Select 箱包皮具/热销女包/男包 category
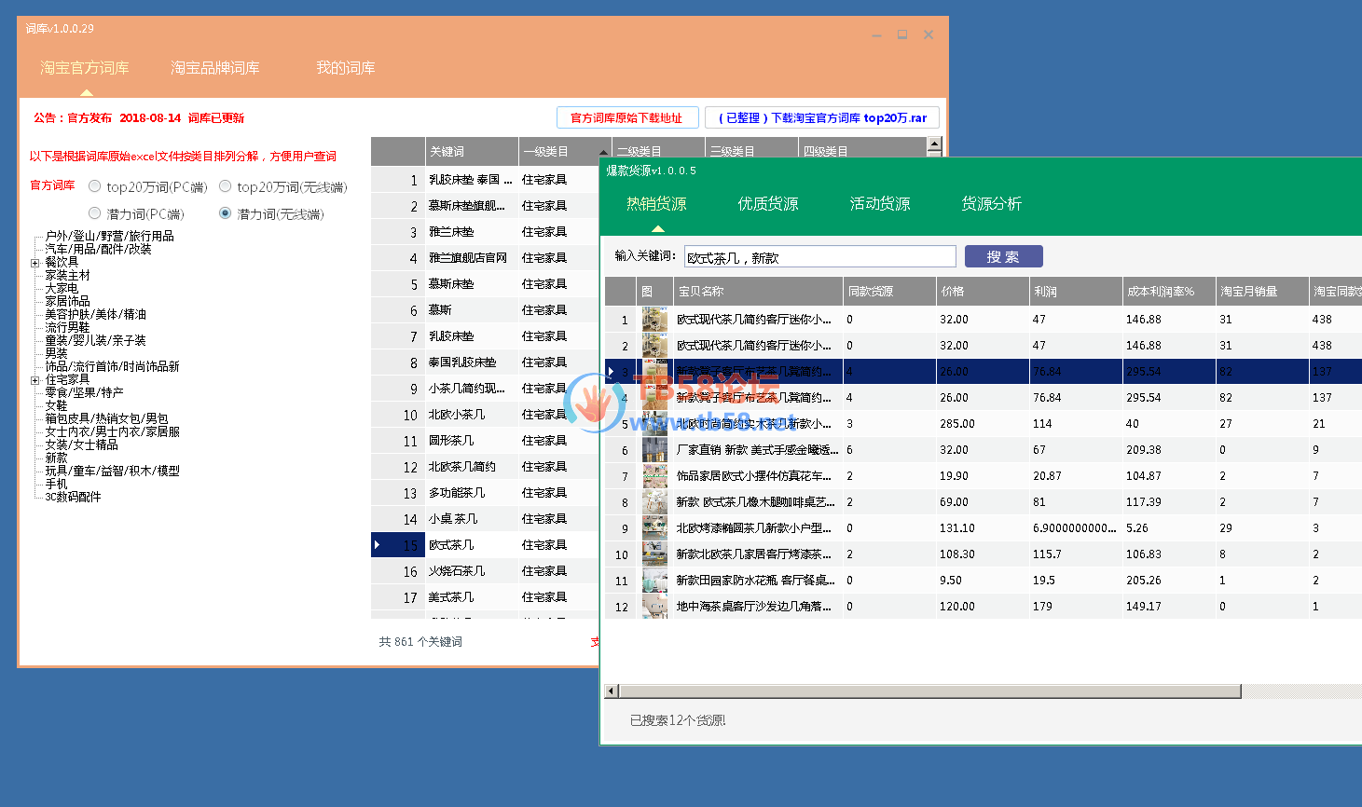The height and width of the screenshot is (807, 1362). 107,419
